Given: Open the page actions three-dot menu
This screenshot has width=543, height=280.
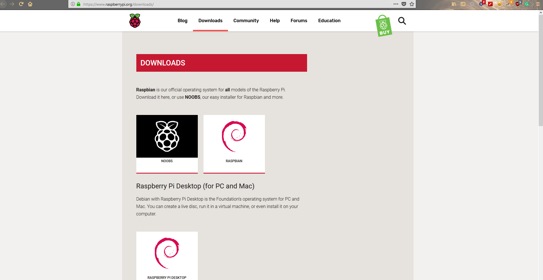Looking at the screenshot, I should pos(396,4).
